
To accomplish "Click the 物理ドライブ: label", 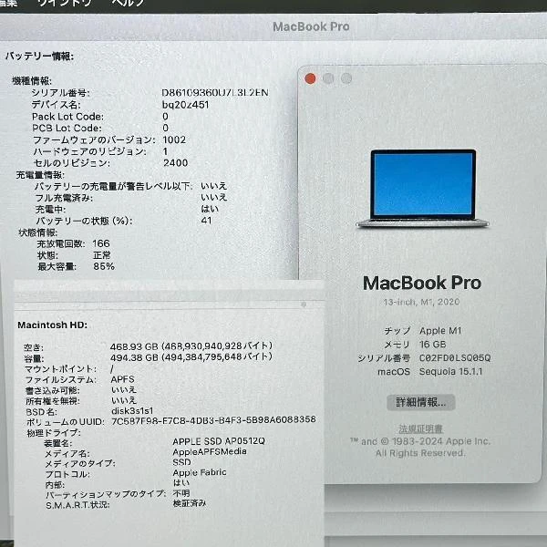I will pos(54,433).
